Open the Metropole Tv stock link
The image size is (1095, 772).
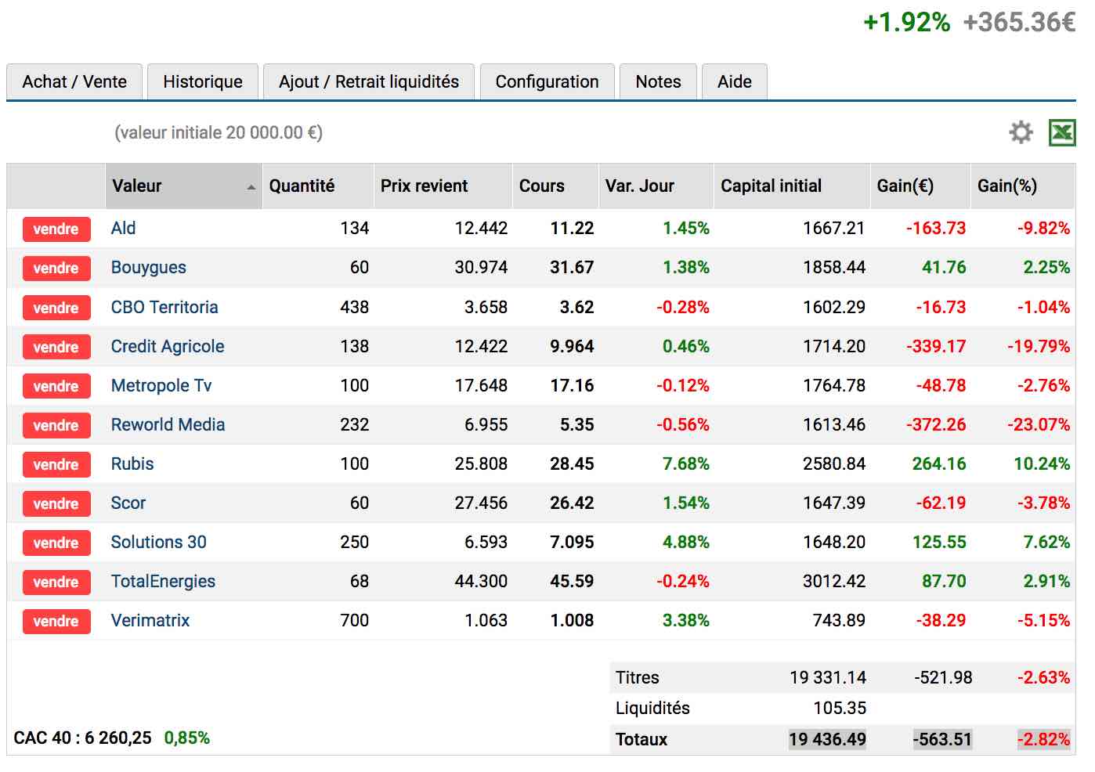[x=161, y=385]
